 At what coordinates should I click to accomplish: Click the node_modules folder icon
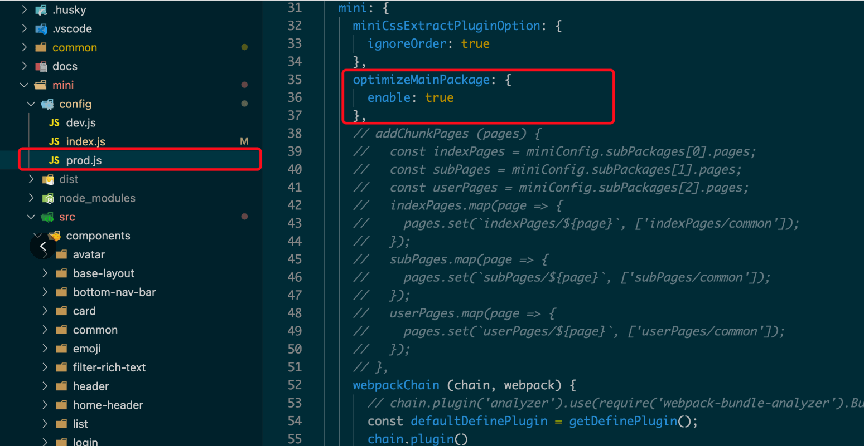click(48, 198)
